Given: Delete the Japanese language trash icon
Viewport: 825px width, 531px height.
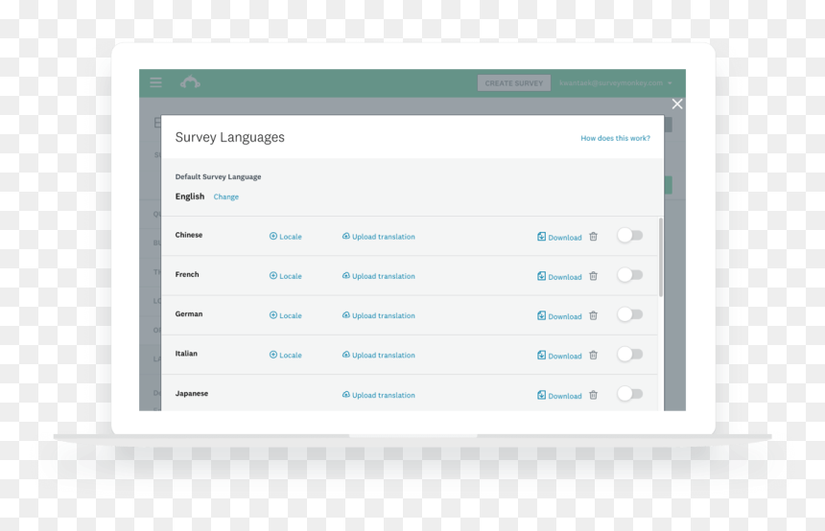Looking at the screenshot, I should tap(594, 395).
